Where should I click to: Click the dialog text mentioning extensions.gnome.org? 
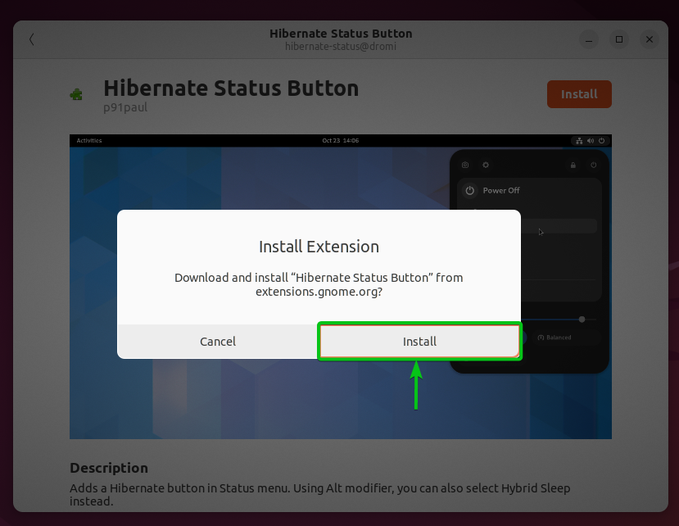[319, 284]
